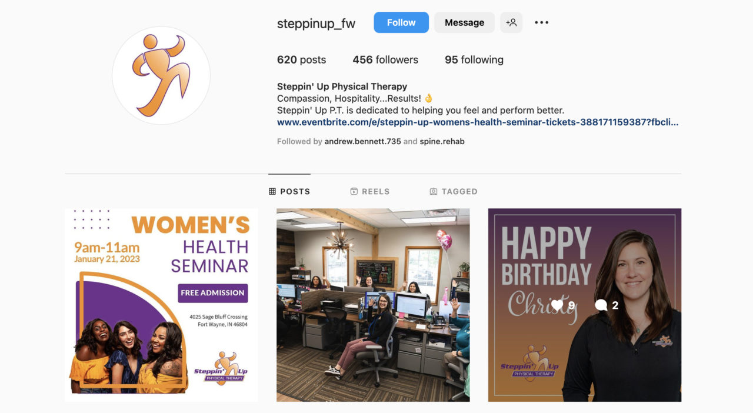Open the Women's Health Seminar post

[161, 305]
